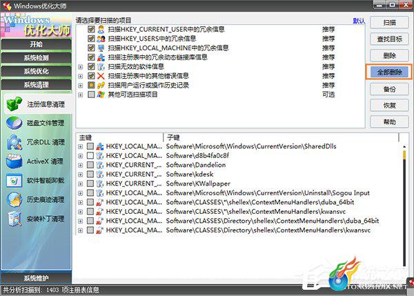
Task: Click the 查找目标 button
Action: (389, 39)
